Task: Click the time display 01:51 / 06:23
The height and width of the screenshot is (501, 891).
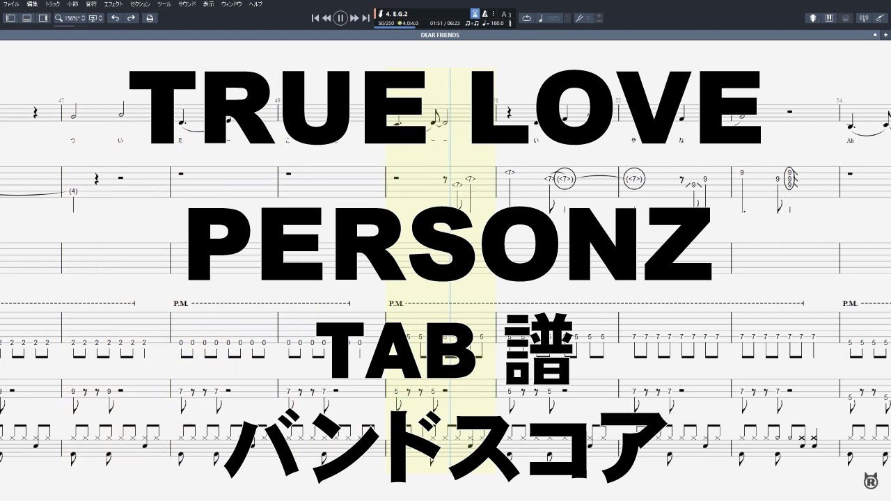Action: pyautogui.click(x=445, y=23)
